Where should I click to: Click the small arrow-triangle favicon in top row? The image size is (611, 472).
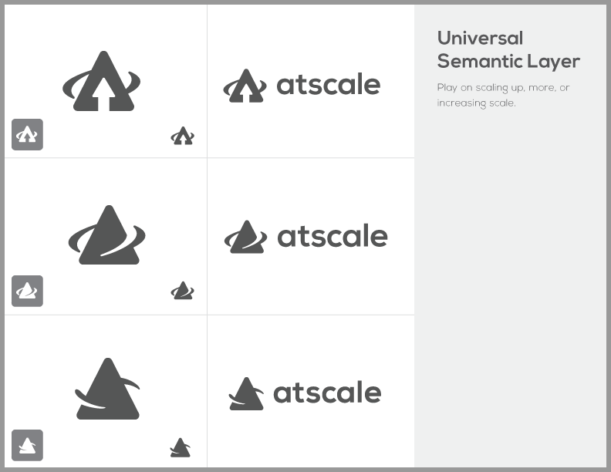[182, 136]
